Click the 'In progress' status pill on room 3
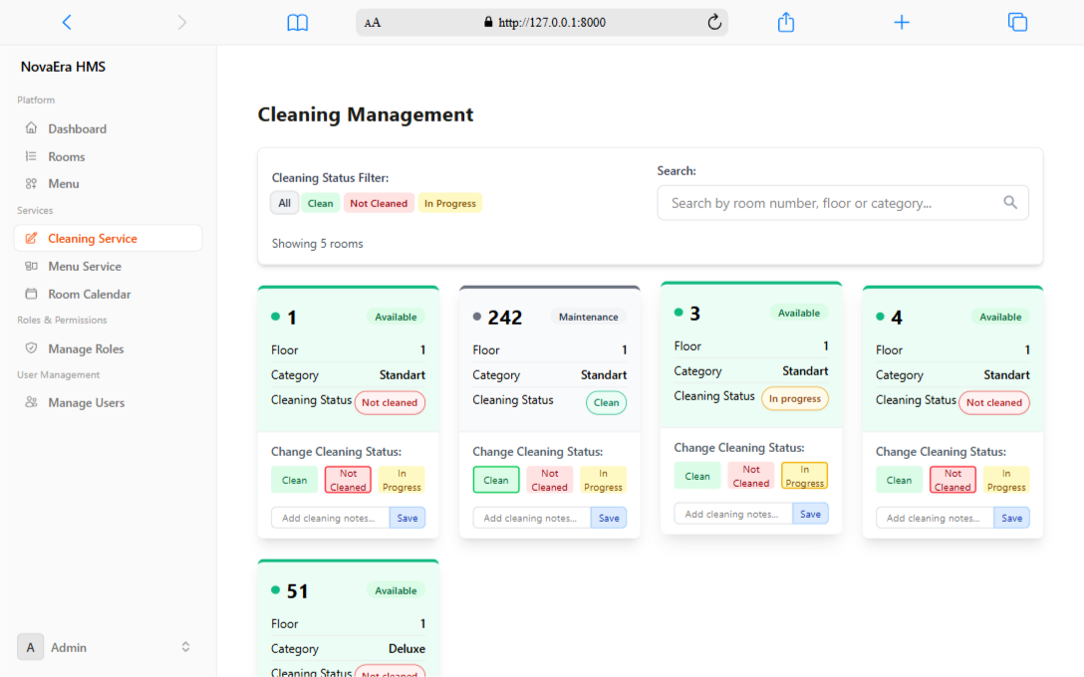1084x677 pixels. pyautogui.click(x=795, y=398)
